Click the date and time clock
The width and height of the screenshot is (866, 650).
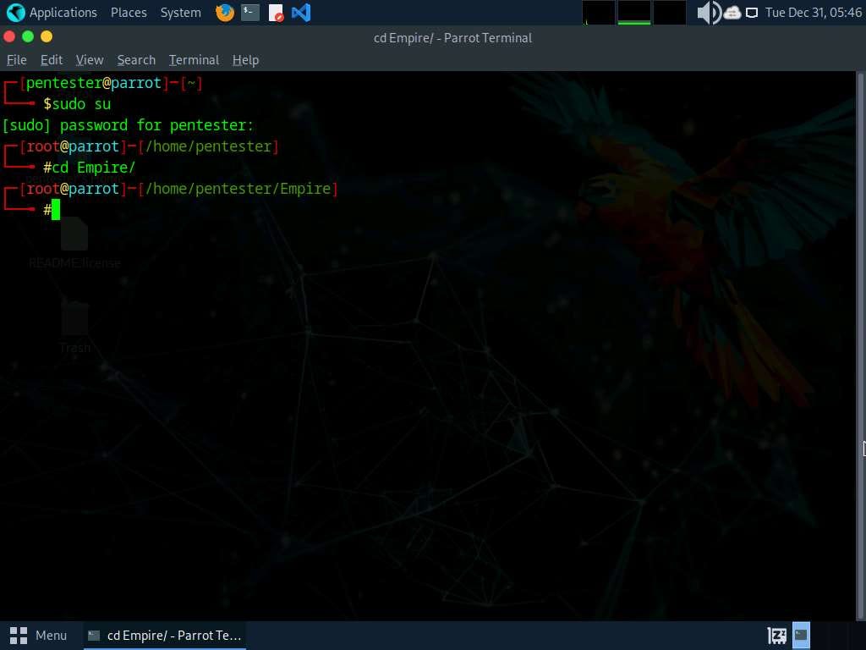[x=814, y=12]
